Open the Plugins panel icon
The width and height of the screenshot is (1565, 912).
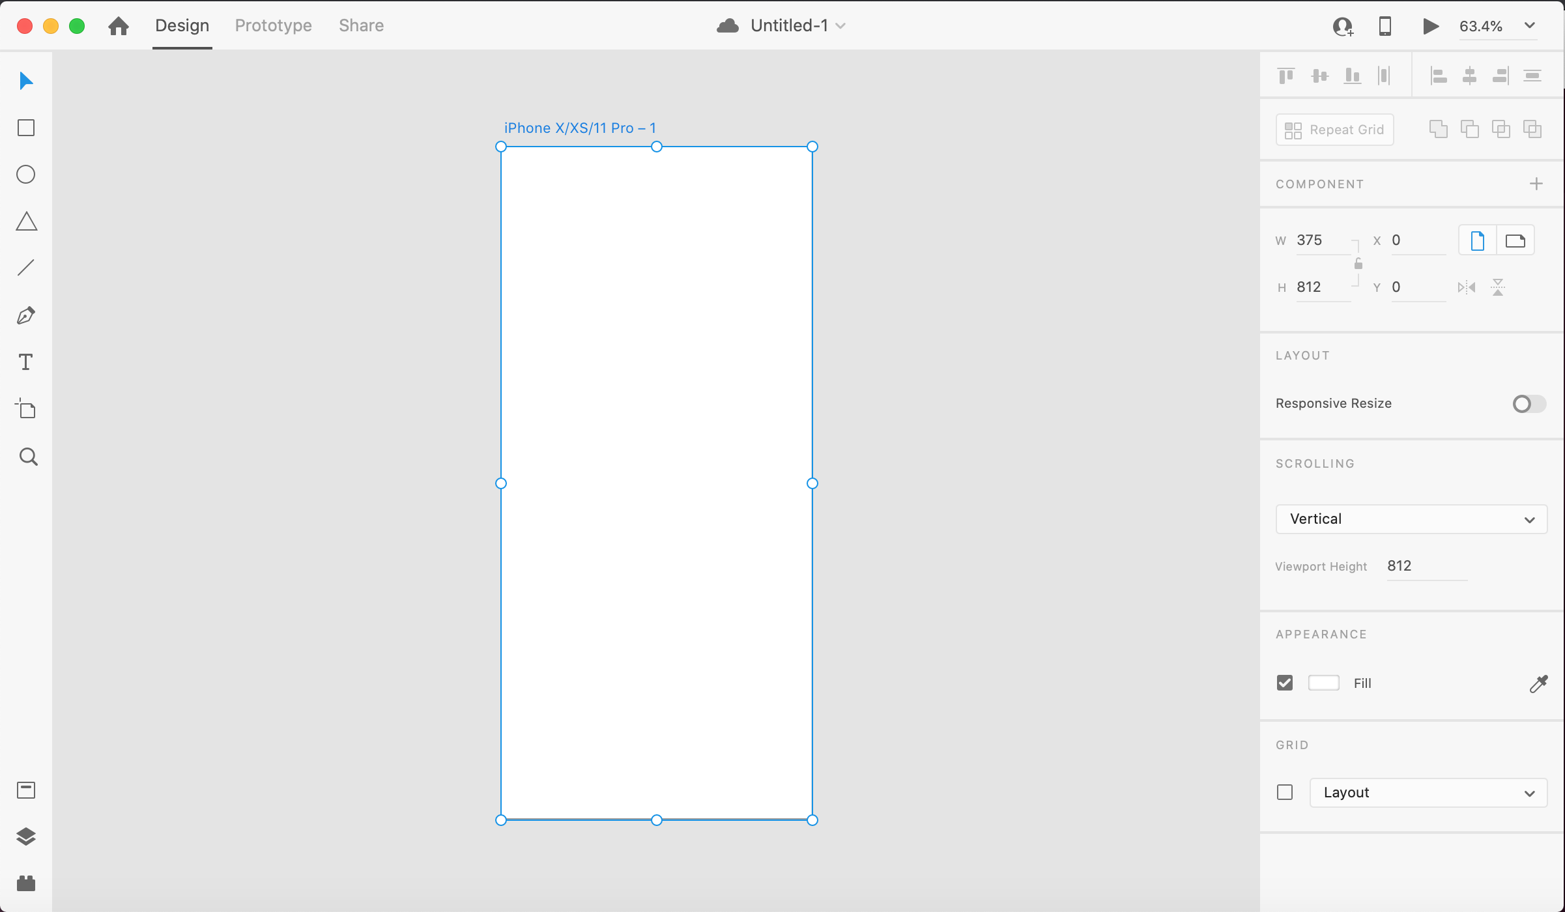click(x=26, y=883)
